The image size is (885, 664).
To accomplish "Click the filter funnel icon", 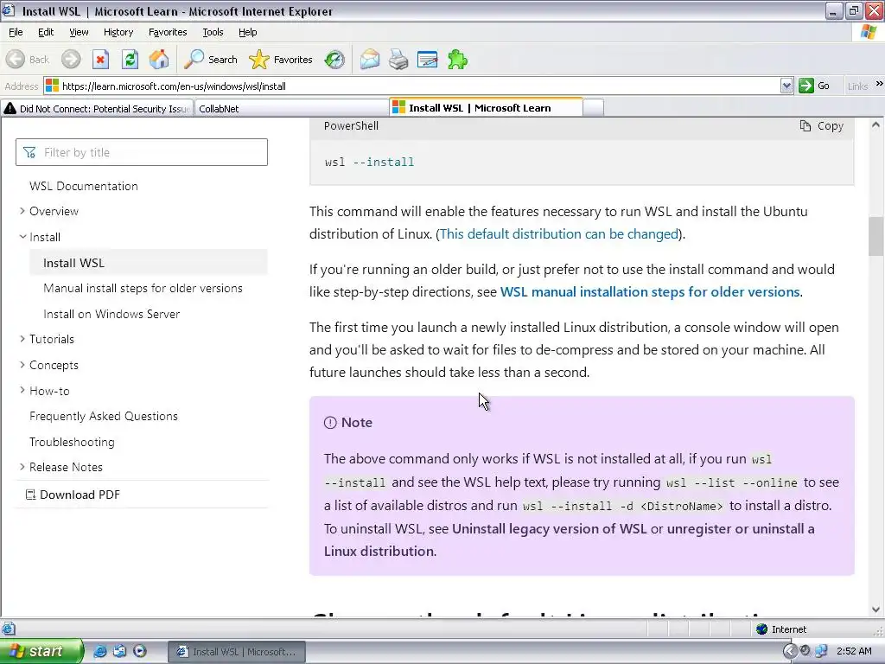I will pyautogui.click(x=29, y=152).
